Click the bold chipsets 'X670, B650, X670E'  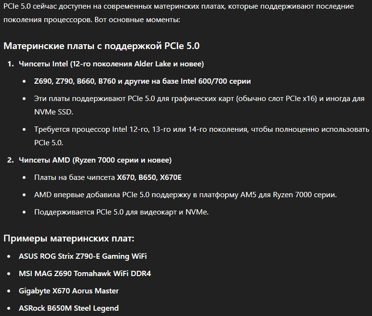tap(149, 177)
